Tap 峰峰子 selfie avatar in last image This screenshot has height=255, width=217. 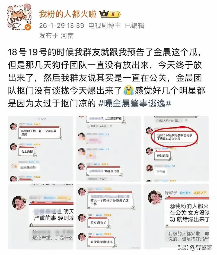click(155, 197)
